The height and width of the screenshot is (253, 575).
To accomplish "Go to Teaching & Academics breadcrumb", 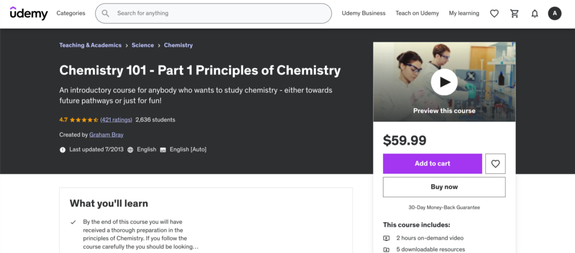I will pyautogui.click(x=90, y=45).
